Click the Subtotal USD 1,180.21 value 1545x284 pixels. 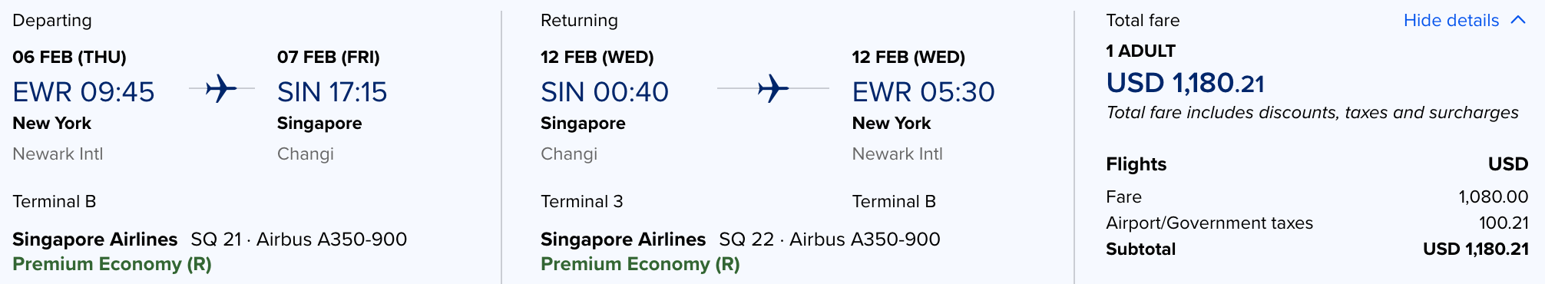point(1475,249)
